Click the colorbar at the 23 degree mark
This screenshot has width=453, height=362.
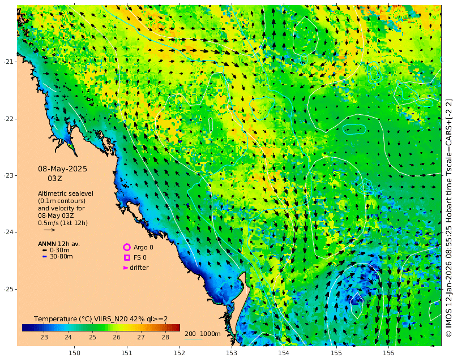[x=44, y=327]
